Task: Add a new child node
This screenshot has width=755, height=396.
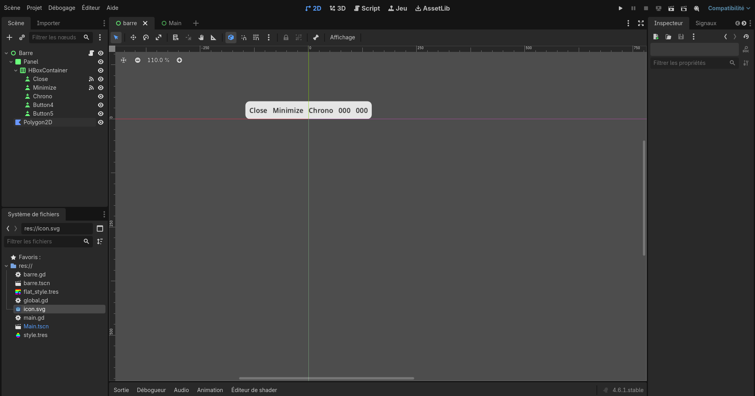Action: 9,37
